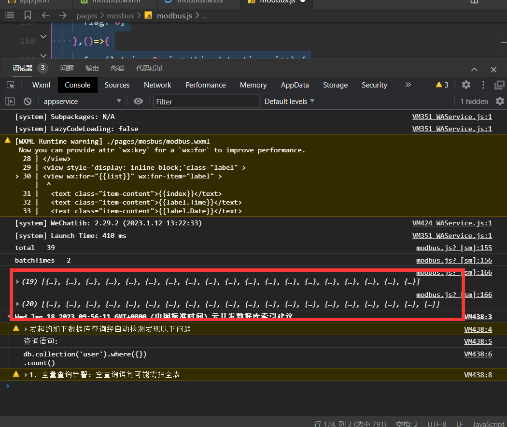Select the element inspector arrow icon
The width and height of the screenshot is (507, 427).
[x=11, y=85]
